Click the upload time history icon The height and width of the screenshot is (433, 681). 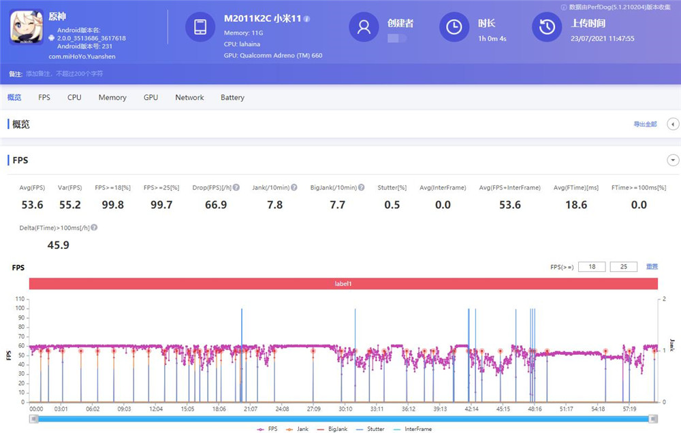(547, 27)
